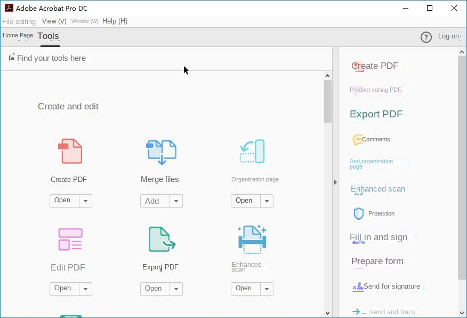The height and width of the screenshot is (318, 467).
Task: Click the Protection shield icon in sidebar
Action: pyautogui.click(x=359, y=213)
